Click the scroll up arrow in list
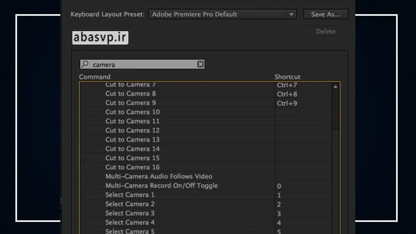 335,86
